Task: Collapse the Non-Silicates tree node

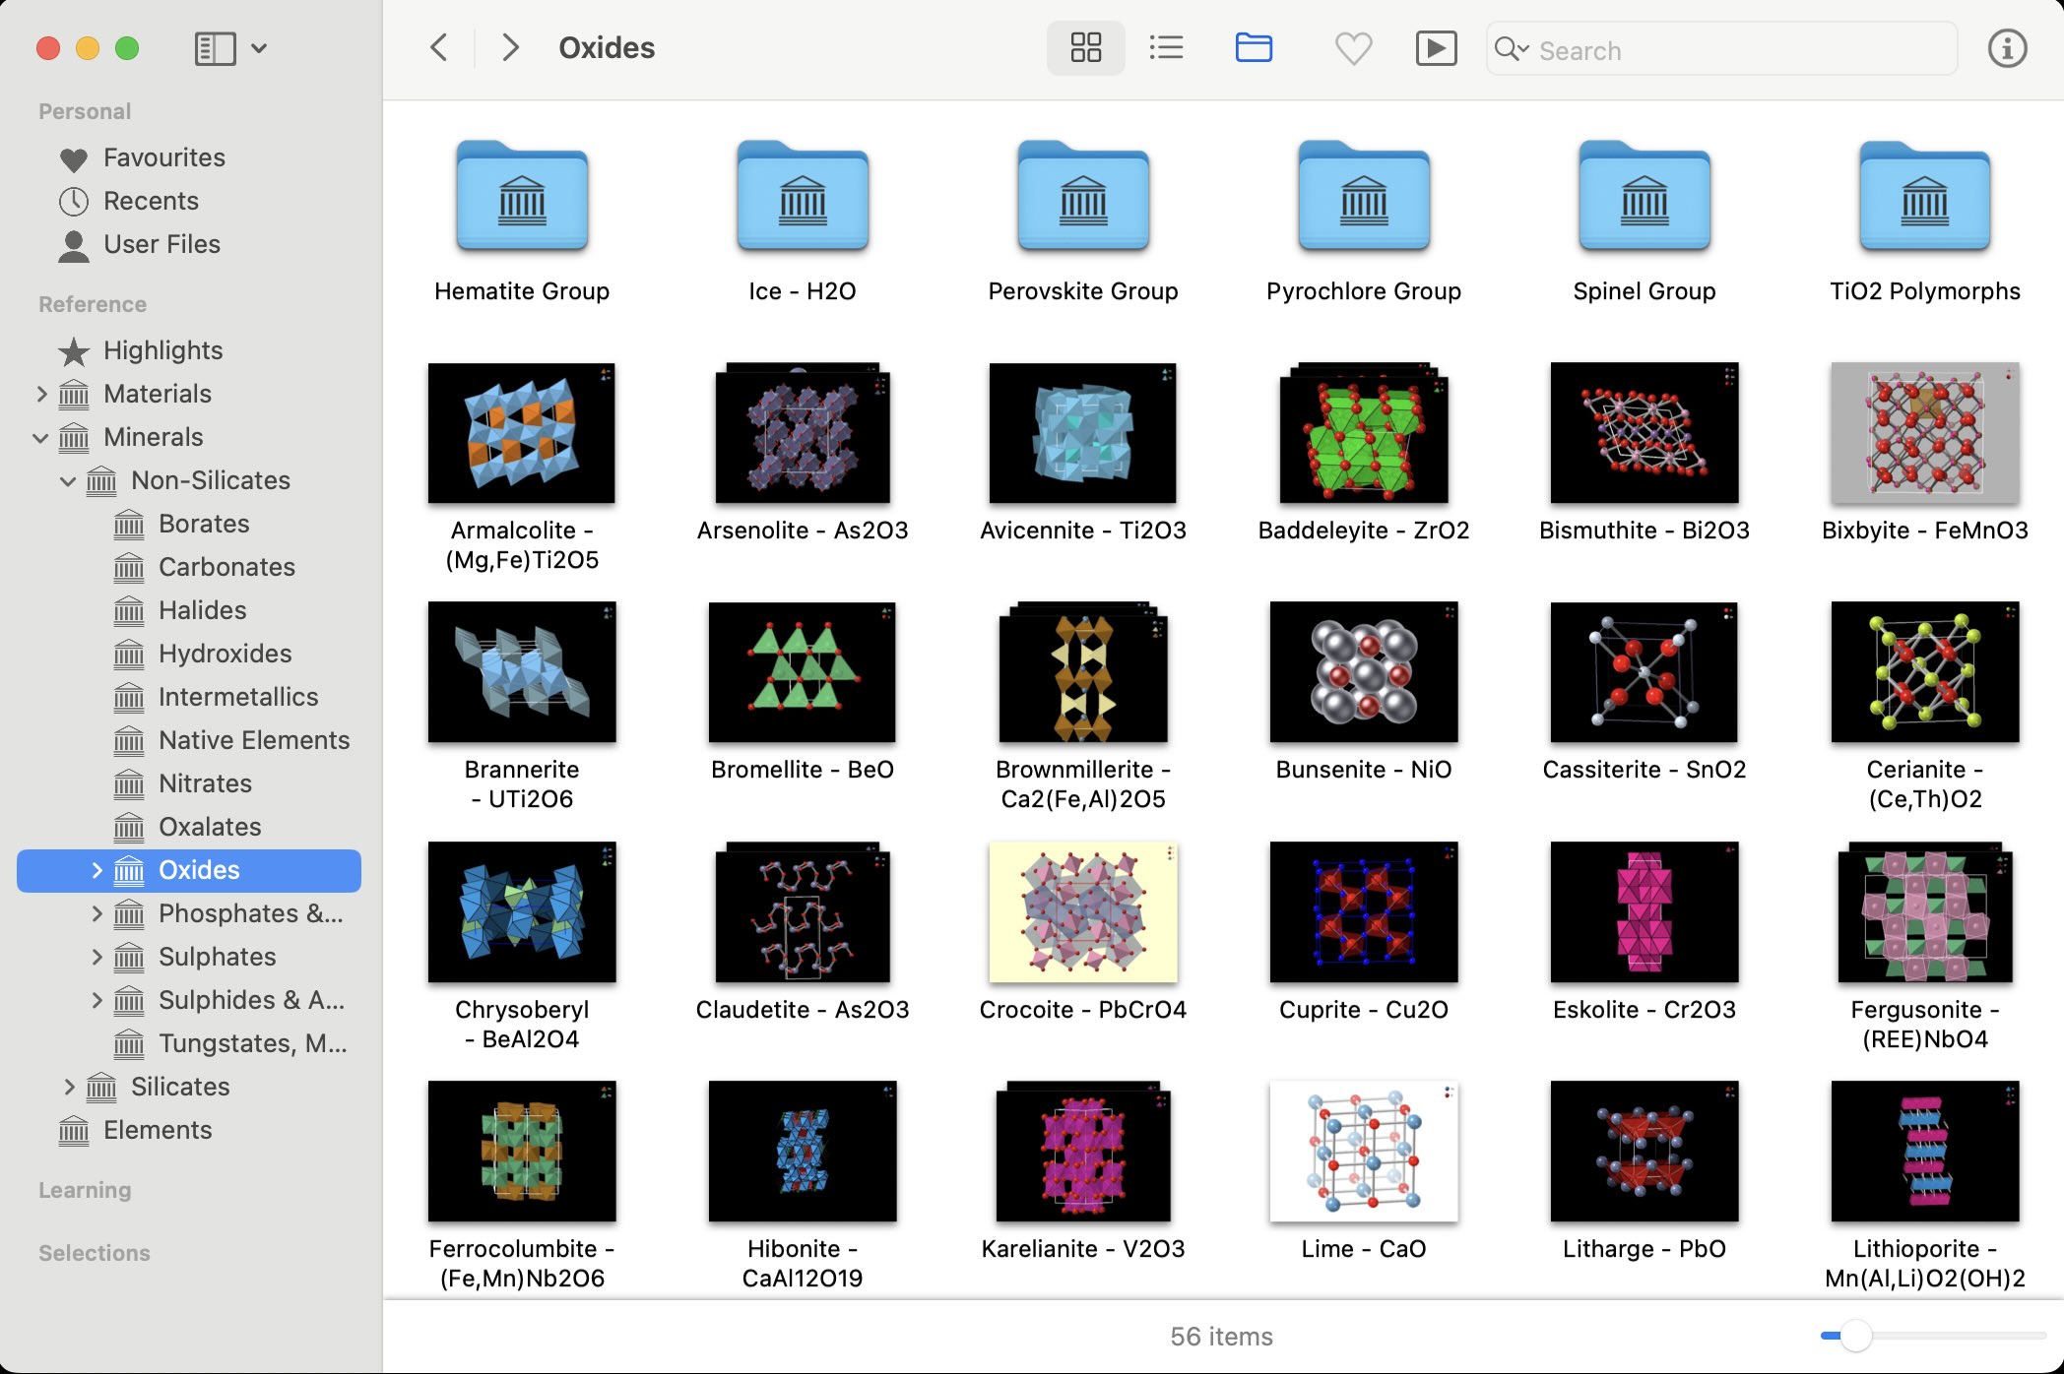Action: (68, 480)
